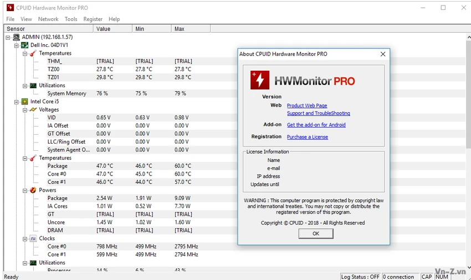Click the Dell Utilizations chip icon
Image resolution: width=471 pixels, height=280 pixels.
click(33, 86)
